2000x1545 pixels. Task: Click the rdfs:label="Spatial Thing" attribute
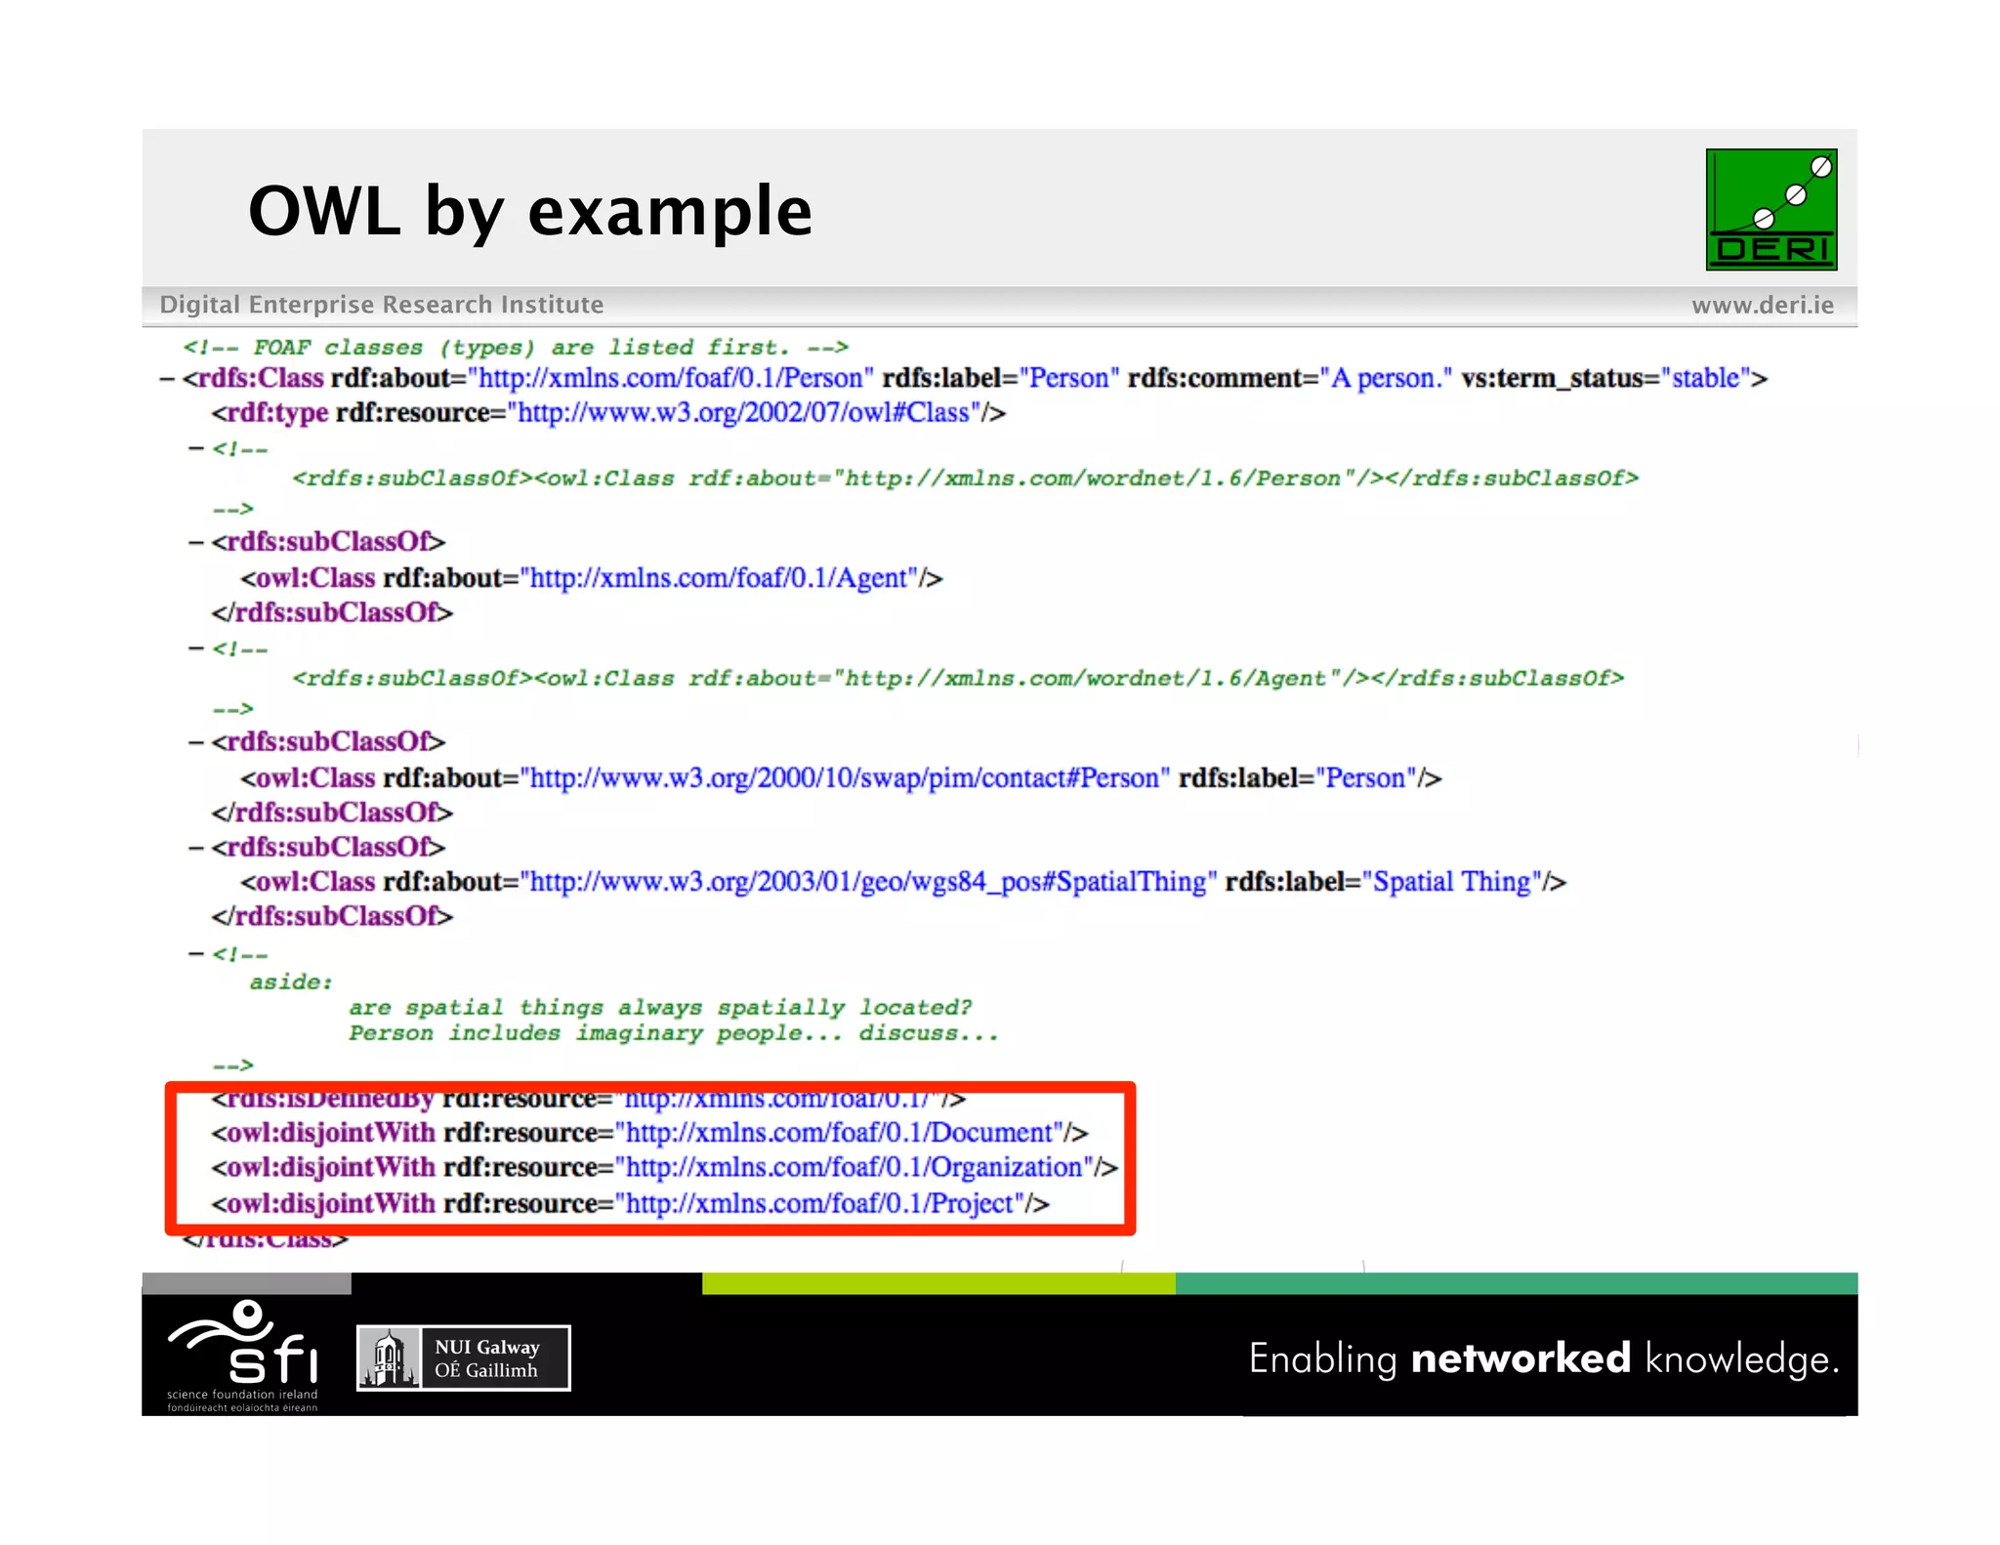[1384, 882]
